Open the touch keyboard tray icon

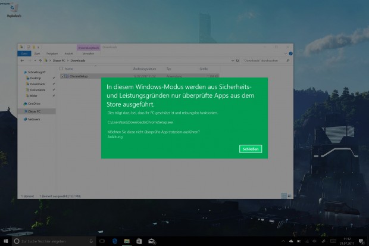tap(333, 241)
